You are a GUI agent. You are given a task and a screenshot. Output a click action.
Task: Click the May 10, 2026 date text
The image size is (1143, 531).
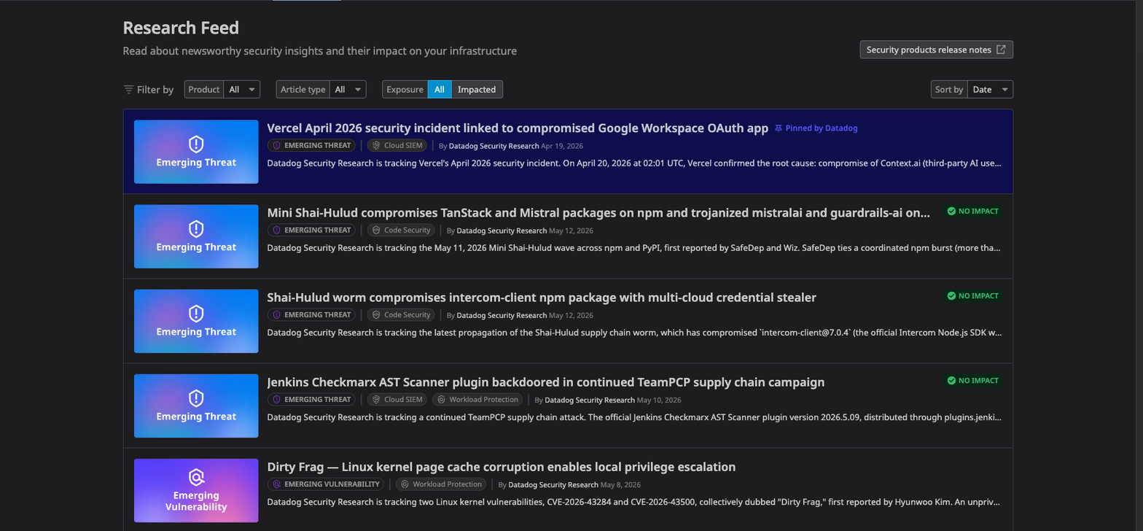pyautogui.click(x=659, y=400)
